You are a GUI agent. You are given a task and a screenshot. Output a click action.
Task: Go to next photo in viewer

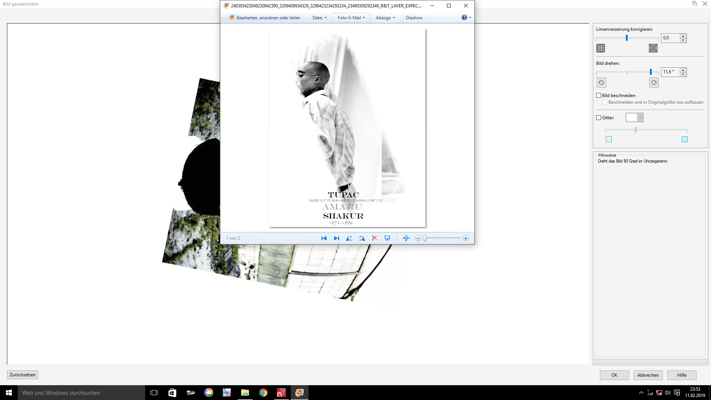click(x=336, y=238)
